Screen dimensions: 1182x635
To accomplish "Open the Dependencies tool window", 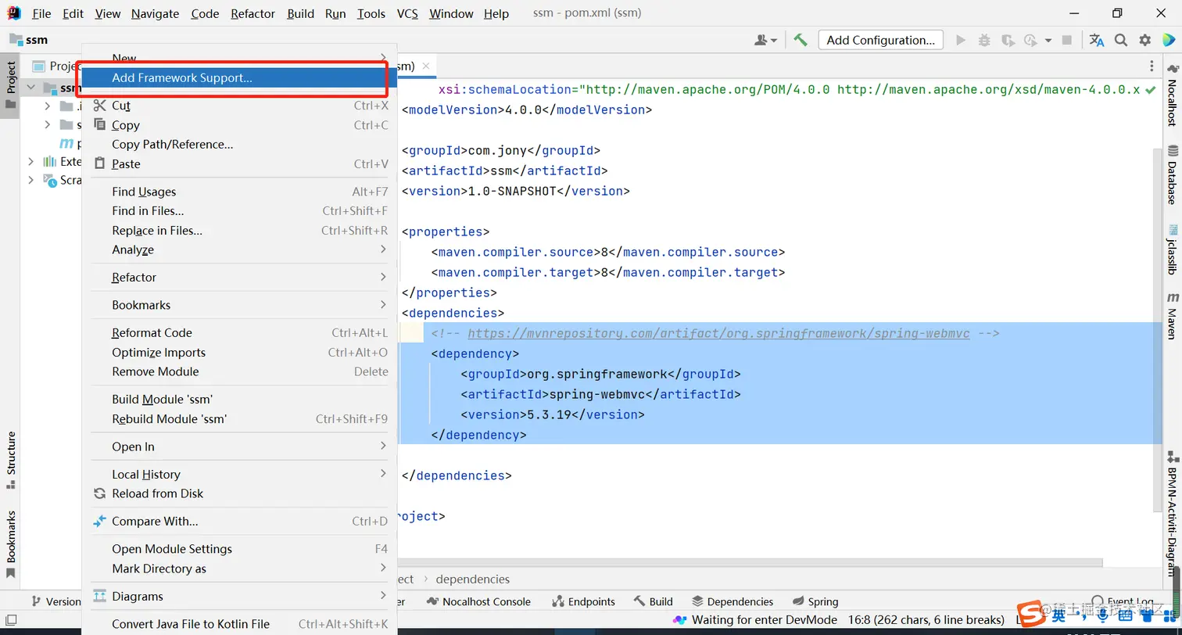I will 732,601.
